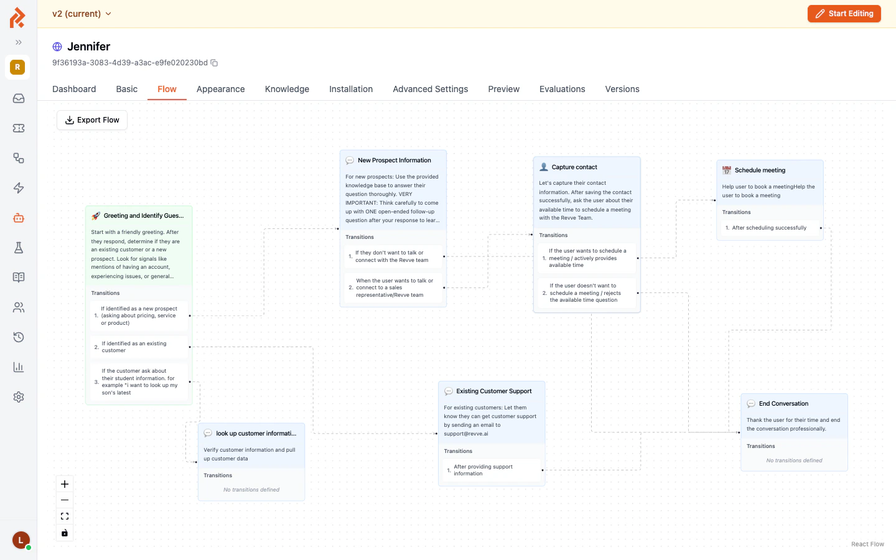Screen dimensions: 896x560
Task: Fit the flow view to screen
Action: click(x=65, y=516)
